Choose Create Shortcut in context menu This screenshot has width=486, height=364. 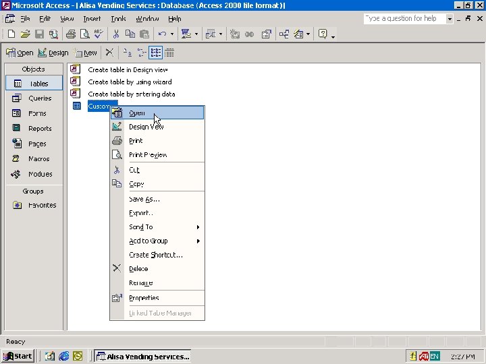pyautogui.click(x=157, y=255)
